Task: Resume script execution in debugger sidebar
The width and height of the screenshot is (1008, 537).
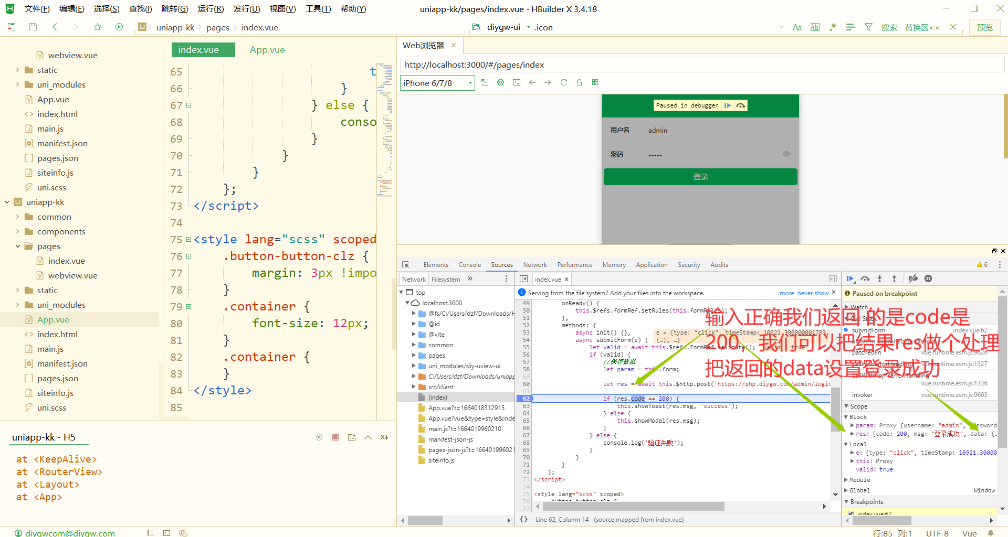Action: point(850,278)
